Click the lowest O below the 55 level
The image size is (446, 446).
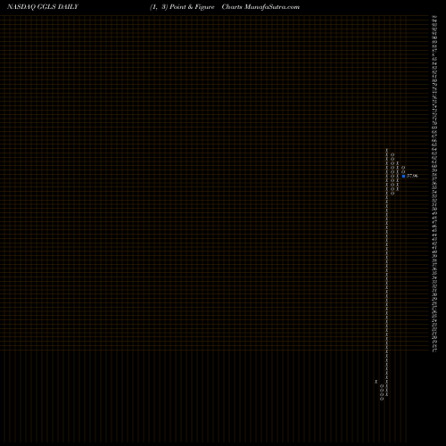pyautogui.click(x=392, y=194)
